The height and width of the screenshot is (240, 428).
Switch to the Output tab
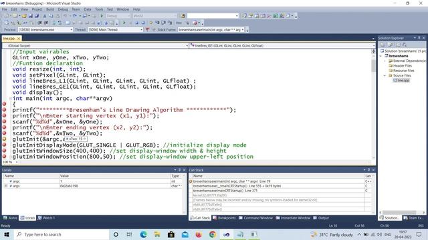[321, 218]
